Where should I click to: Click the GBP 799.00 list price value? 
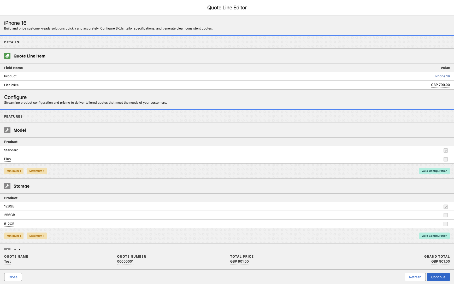[x=440, y=85]
